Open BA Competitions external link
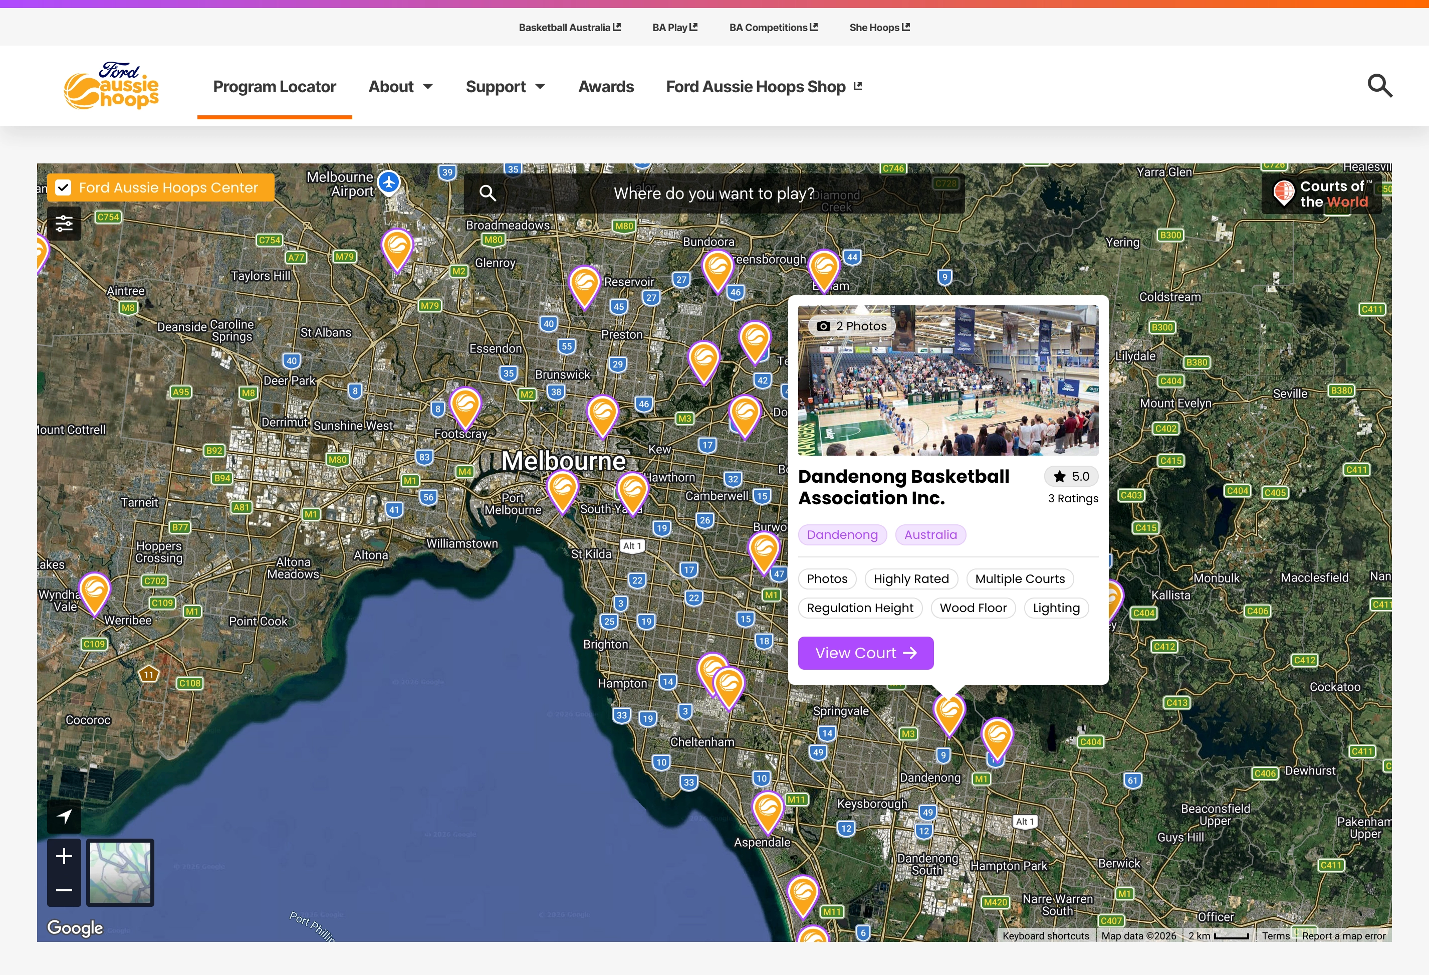1429x975 pixels. pos(773,28)
